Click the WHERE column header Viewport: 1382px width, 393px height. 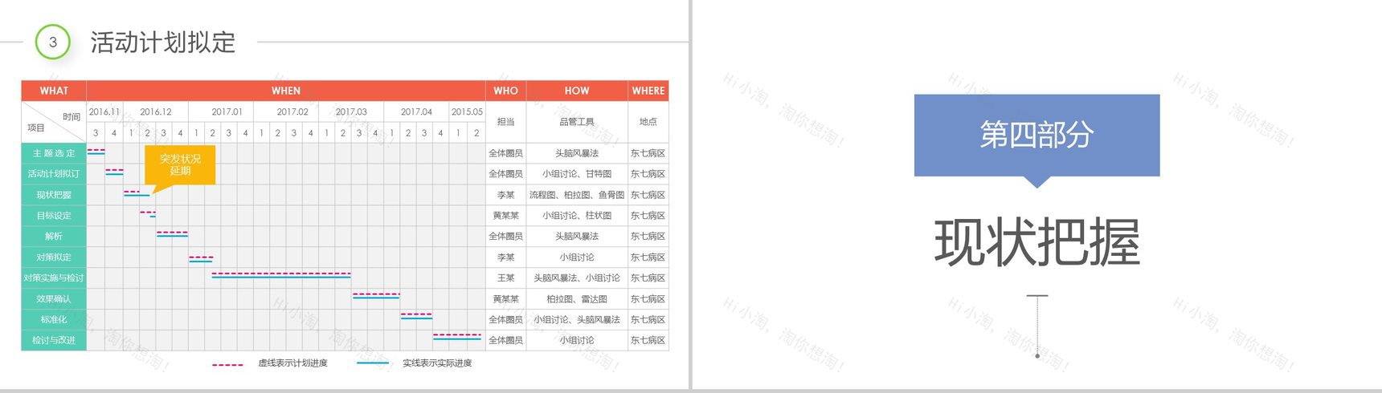(x=648, y=91)
